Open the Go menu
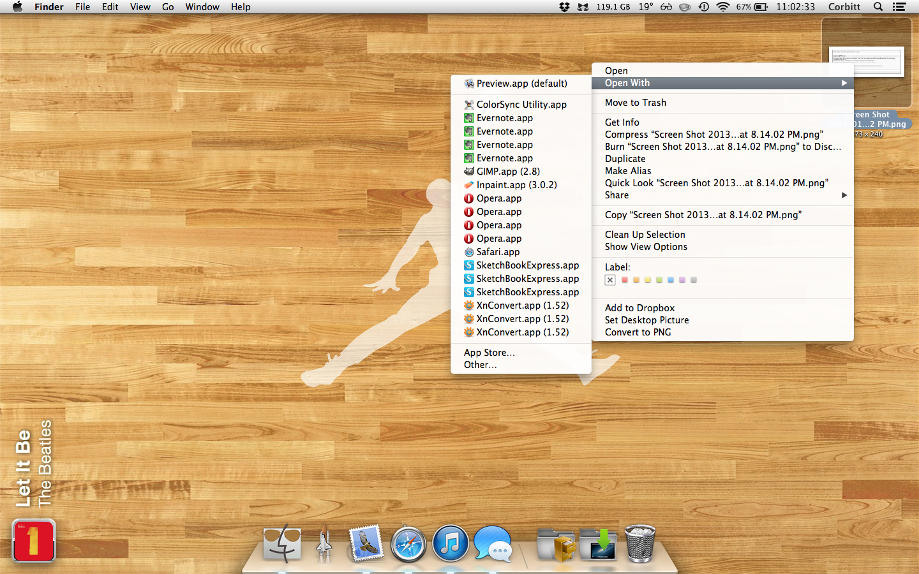Image resolution: width=919 pixels, height=574 pixels. coord(168,7)
